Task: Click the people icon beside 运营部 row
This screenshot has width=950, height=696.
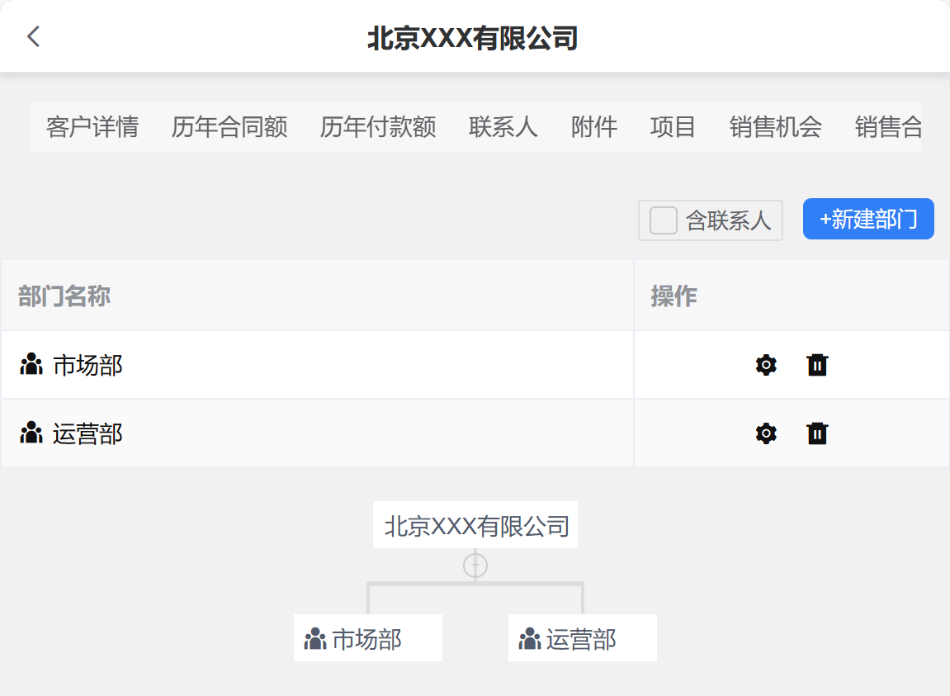Action: click(31, 433)
